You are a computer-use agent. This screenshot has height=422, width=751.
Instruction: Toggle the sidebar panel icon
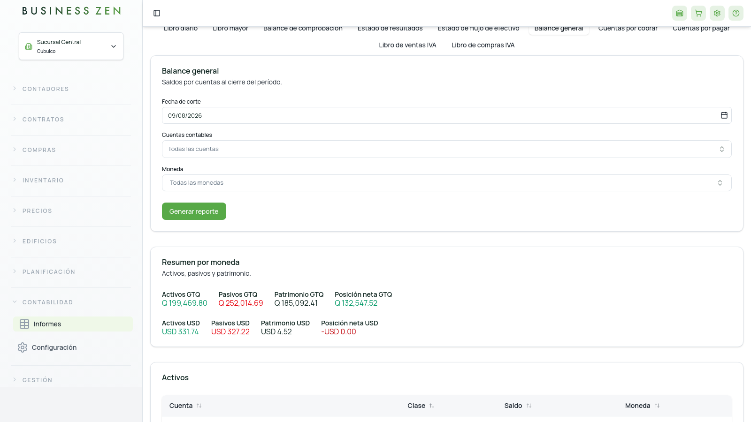(157, 13)
